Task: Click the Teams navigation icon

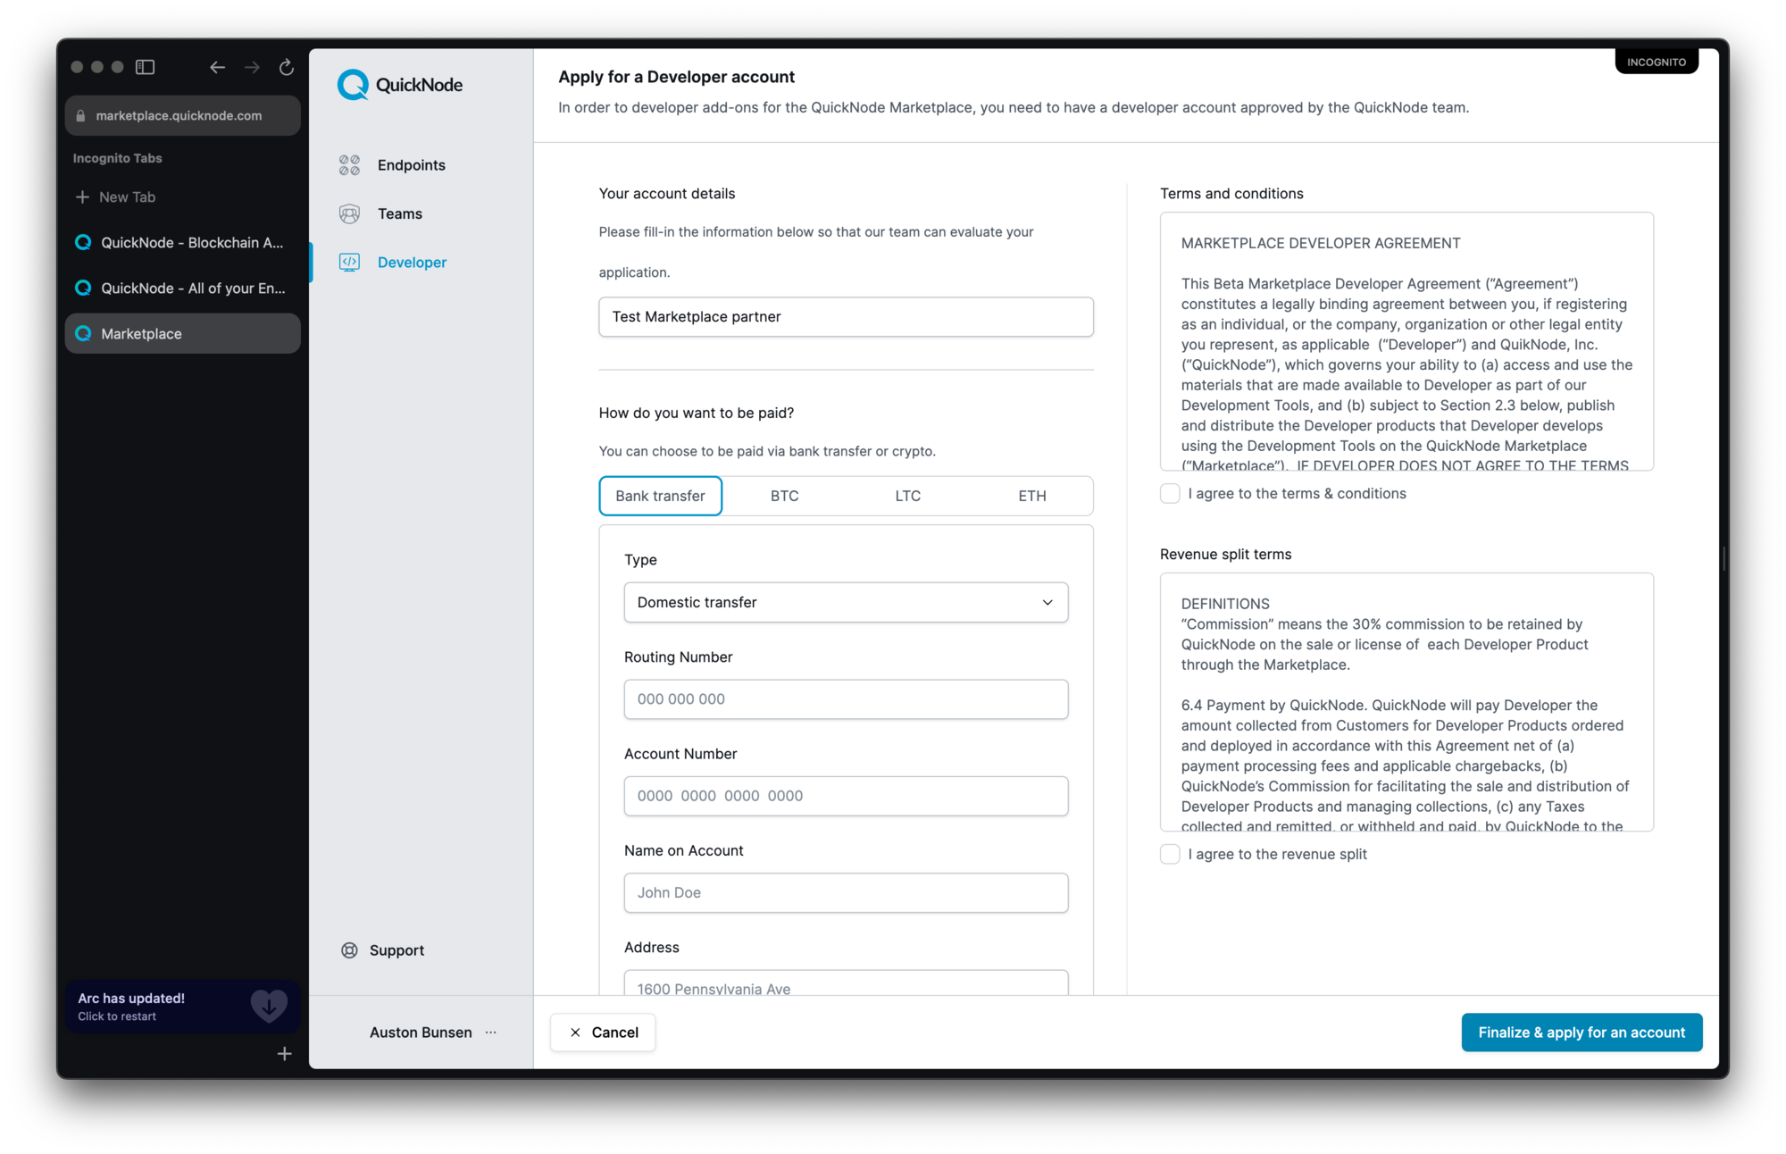Action: coord(350,213)
